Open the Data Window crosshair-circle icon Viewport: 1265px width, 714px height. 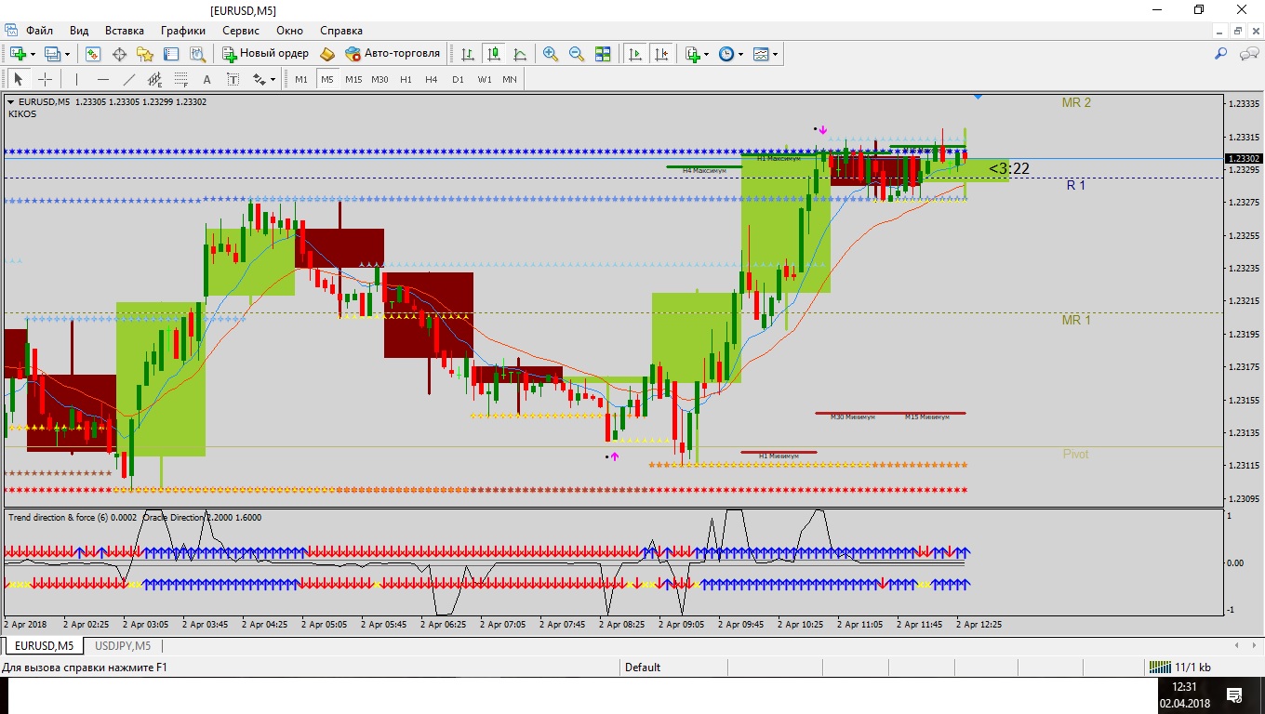click(x=119, y=54)
